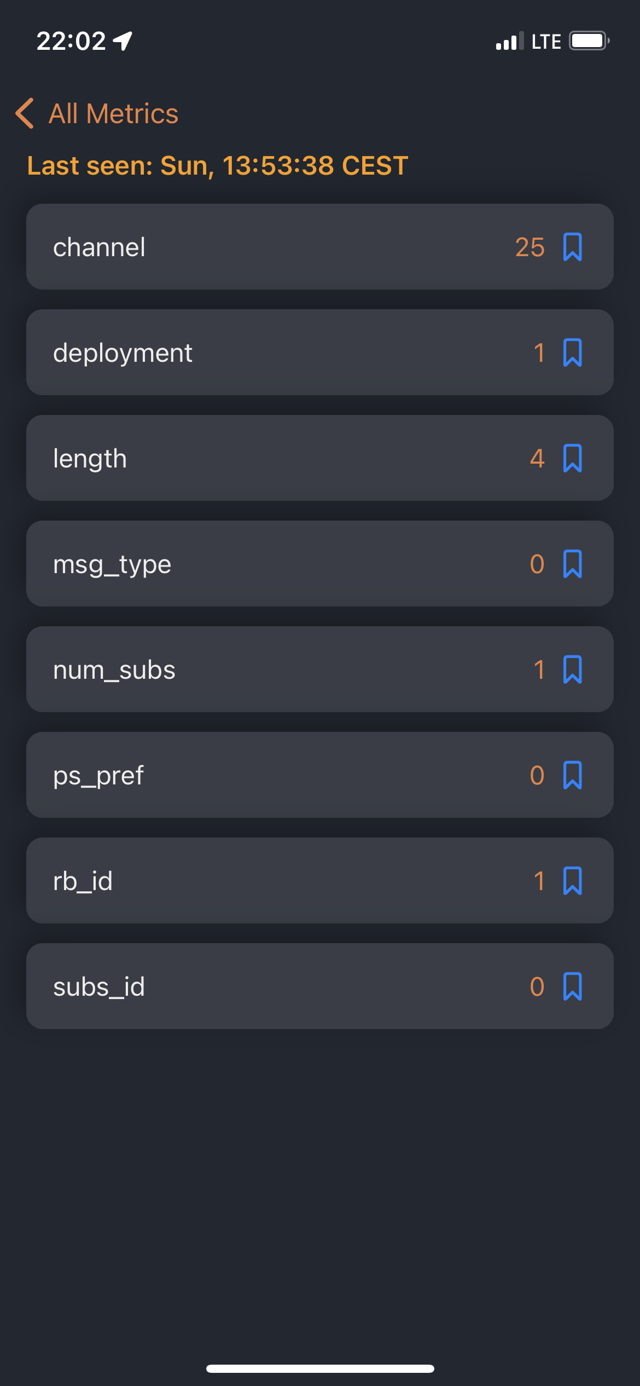Open the deployment label entry

[x=320, y=353]
